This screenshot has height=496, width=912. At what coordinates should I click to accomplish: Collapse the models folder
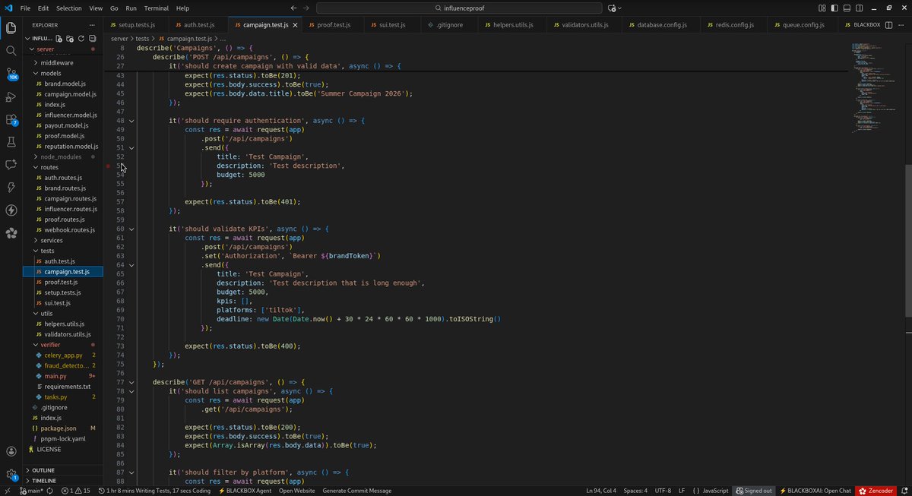51,73
